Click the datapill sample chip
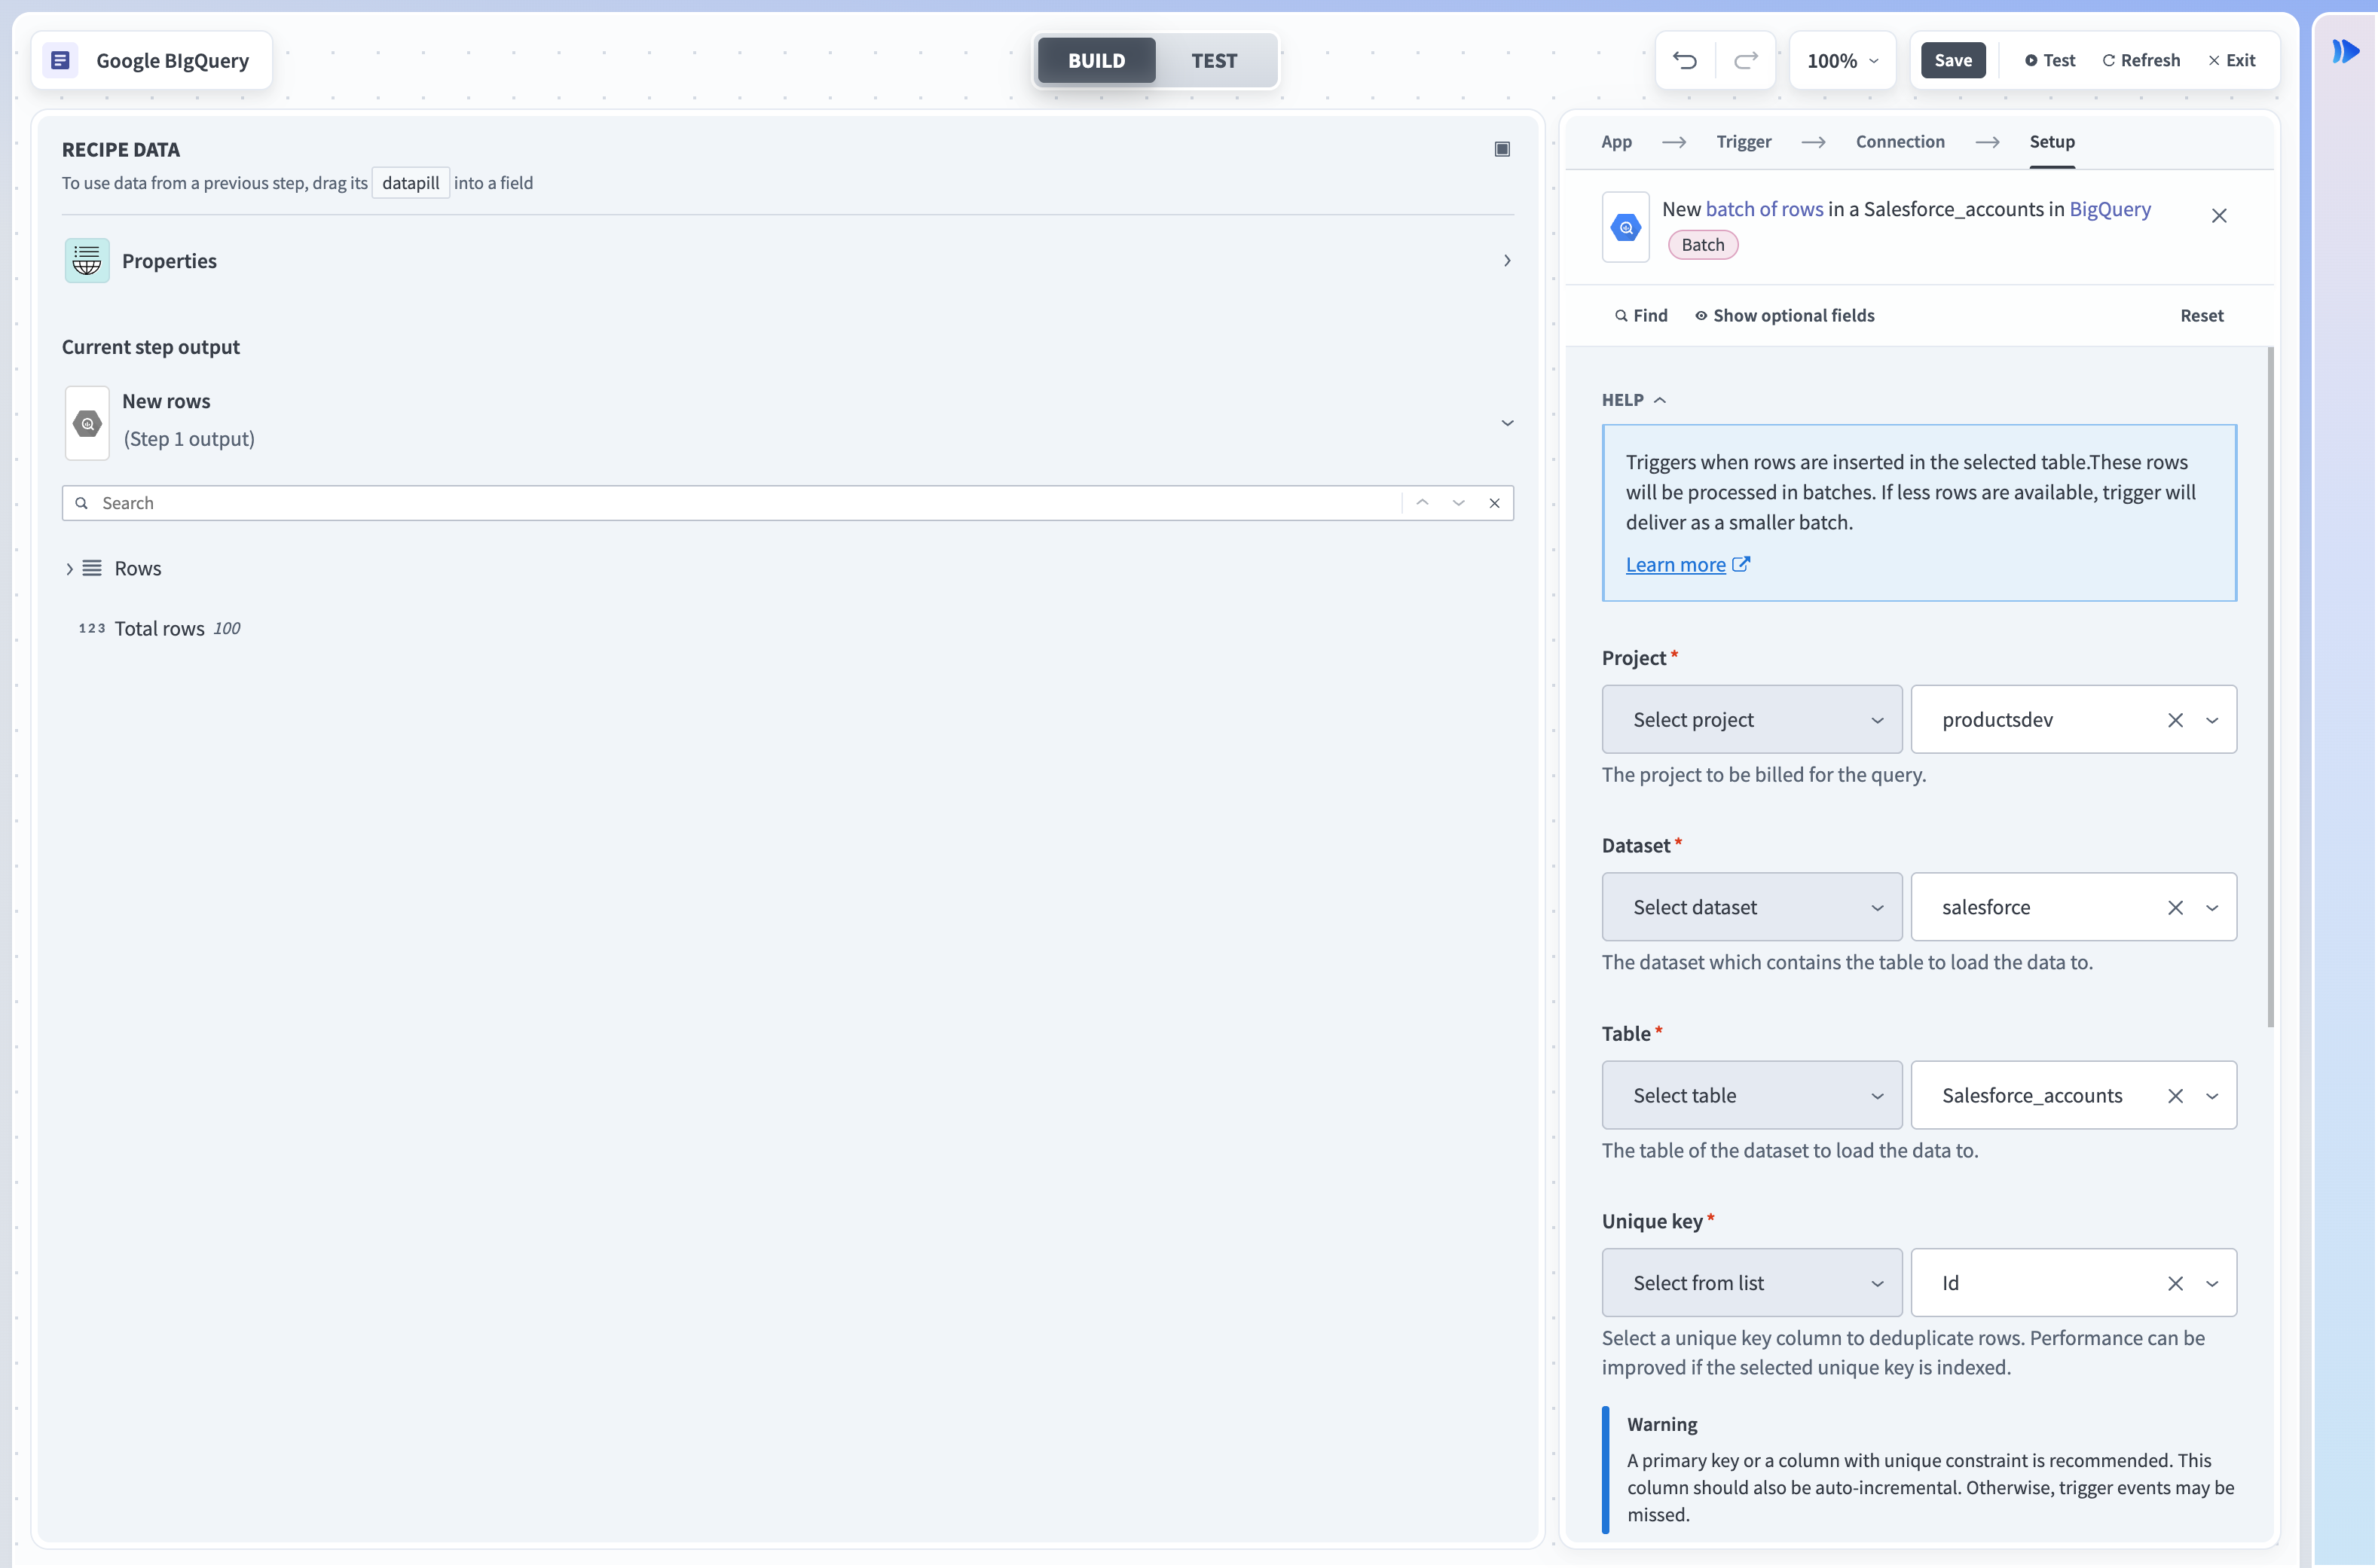The width and height of the screenshot is (2378, 1568). point(410,183)
